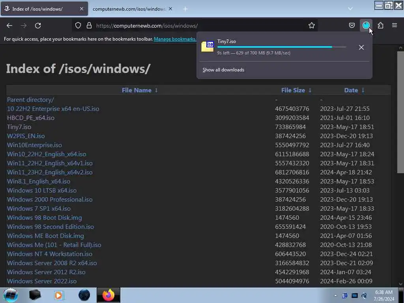Open the Parent directory/ link
Image resolution: width=404 pixels, height=303 pixels.
point(30,100)
